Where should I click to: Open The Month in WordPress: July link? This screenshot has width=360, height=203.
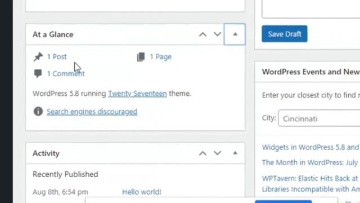pos(310,162)
